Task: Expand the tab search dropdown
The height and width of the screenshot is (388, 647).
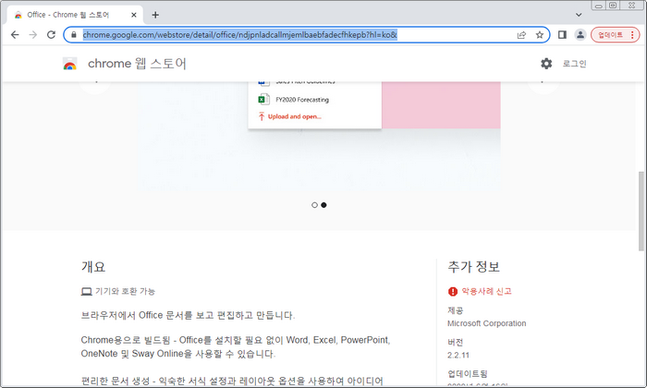Action: (579, 15)
